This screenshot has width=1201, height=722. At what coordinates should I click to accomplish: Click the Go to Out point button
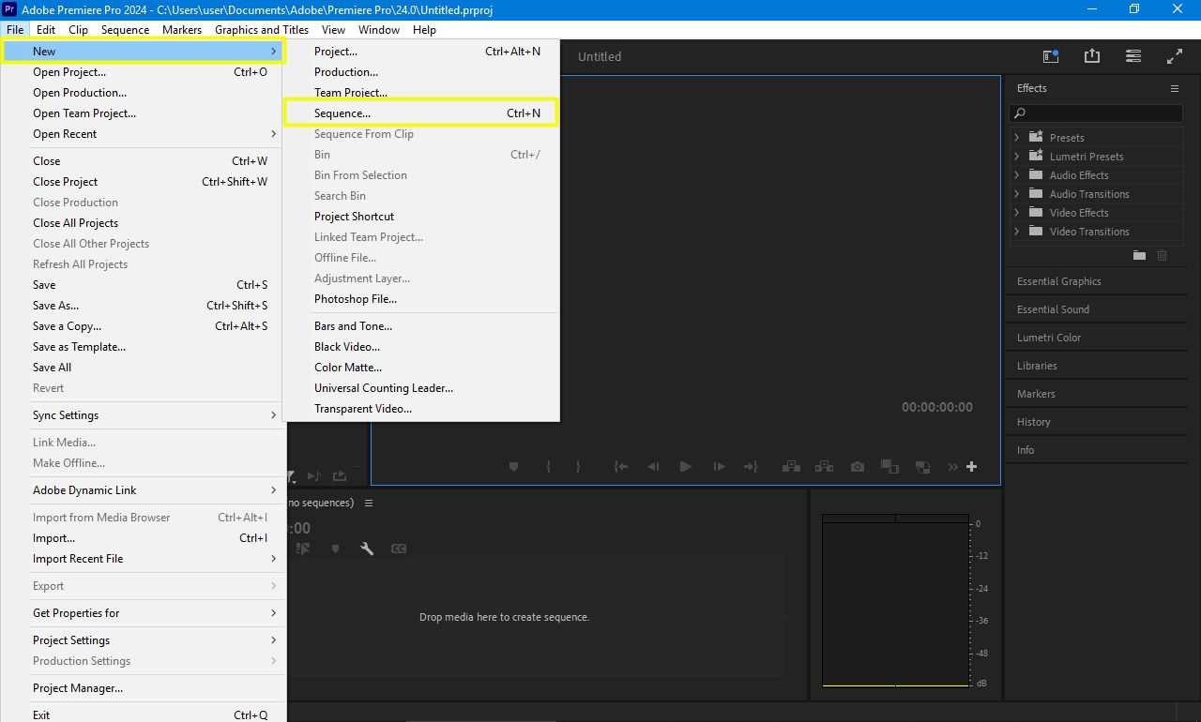[751, 466]
